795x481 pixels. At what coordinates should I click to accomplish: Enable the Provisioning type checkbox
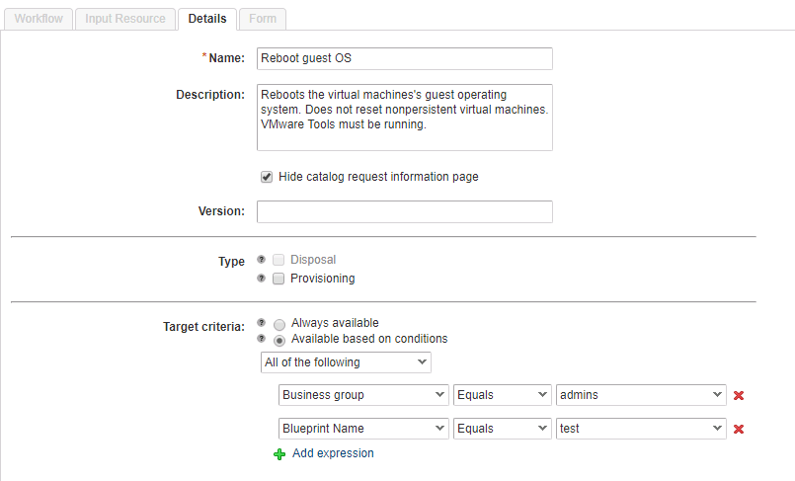[x=278, y=279]
